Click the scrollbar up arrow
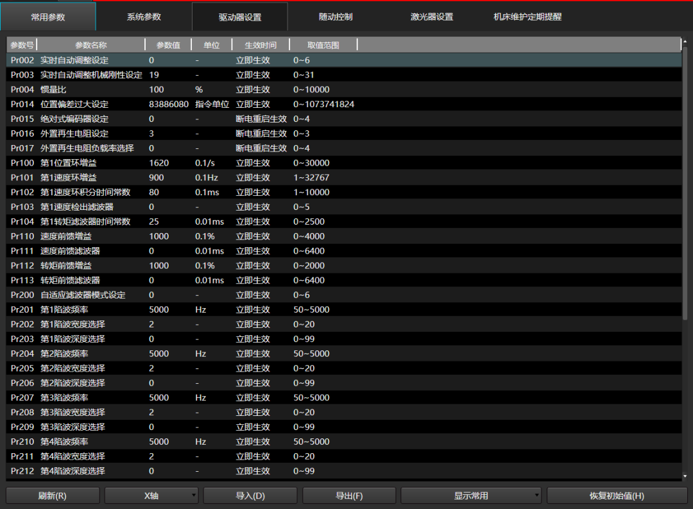693x509 pixels. 685,42
